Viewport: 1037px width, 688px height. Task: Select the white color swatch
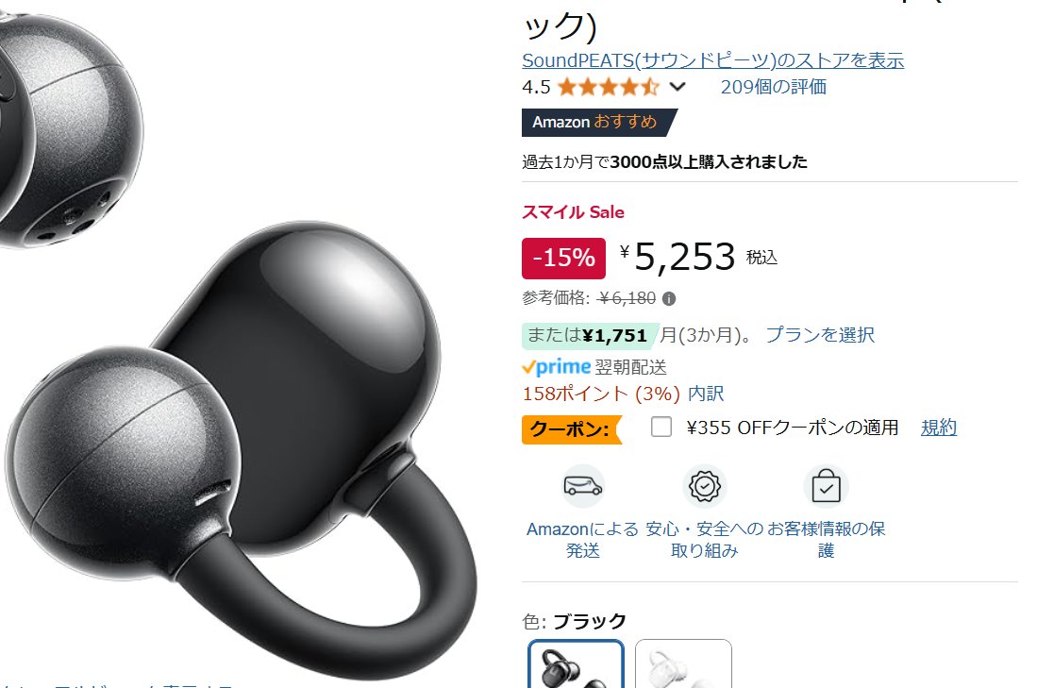pyautogui.click(x=683, y=664)
